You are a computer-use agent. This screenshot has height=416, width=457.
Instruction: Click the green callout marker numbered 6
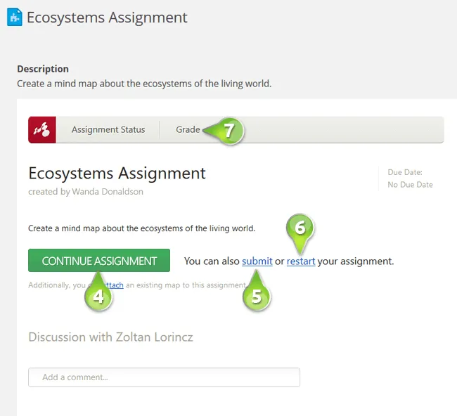click(x=300, y=228)
